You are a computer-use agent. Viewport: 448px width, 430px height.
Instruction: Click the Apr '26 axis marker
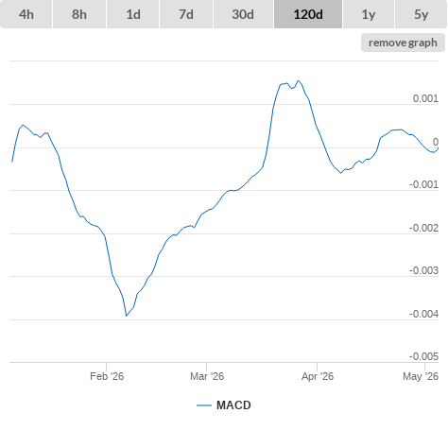(x=318, y=376)
